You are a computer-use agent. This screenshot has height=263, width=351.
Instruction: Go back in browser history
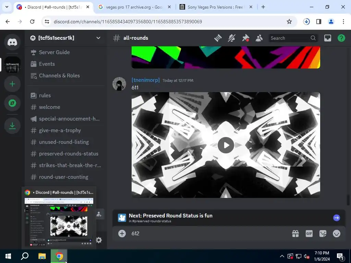click(x=8, y=22)
